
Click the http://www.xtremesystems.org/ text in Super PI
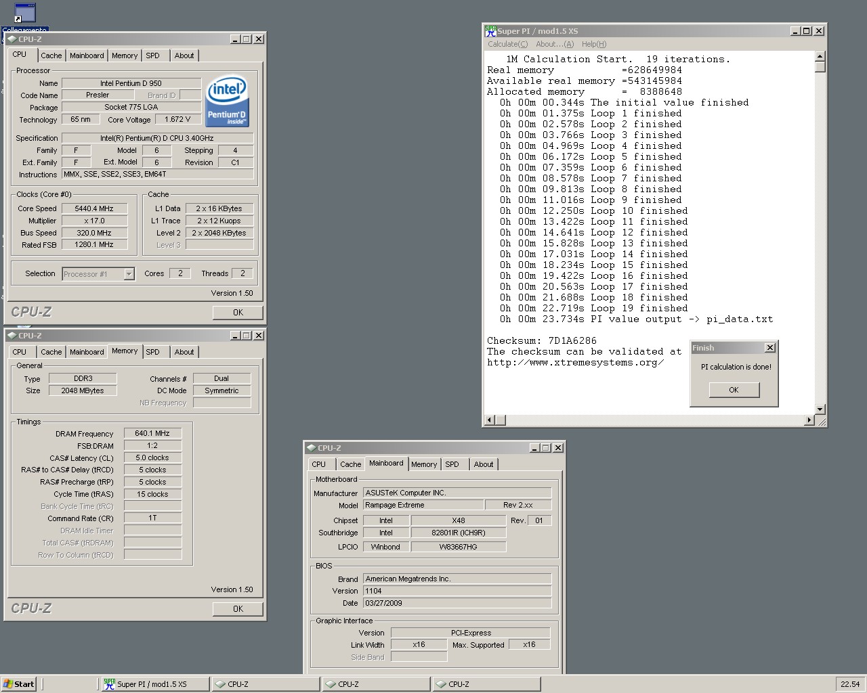[x=575, y=362]
